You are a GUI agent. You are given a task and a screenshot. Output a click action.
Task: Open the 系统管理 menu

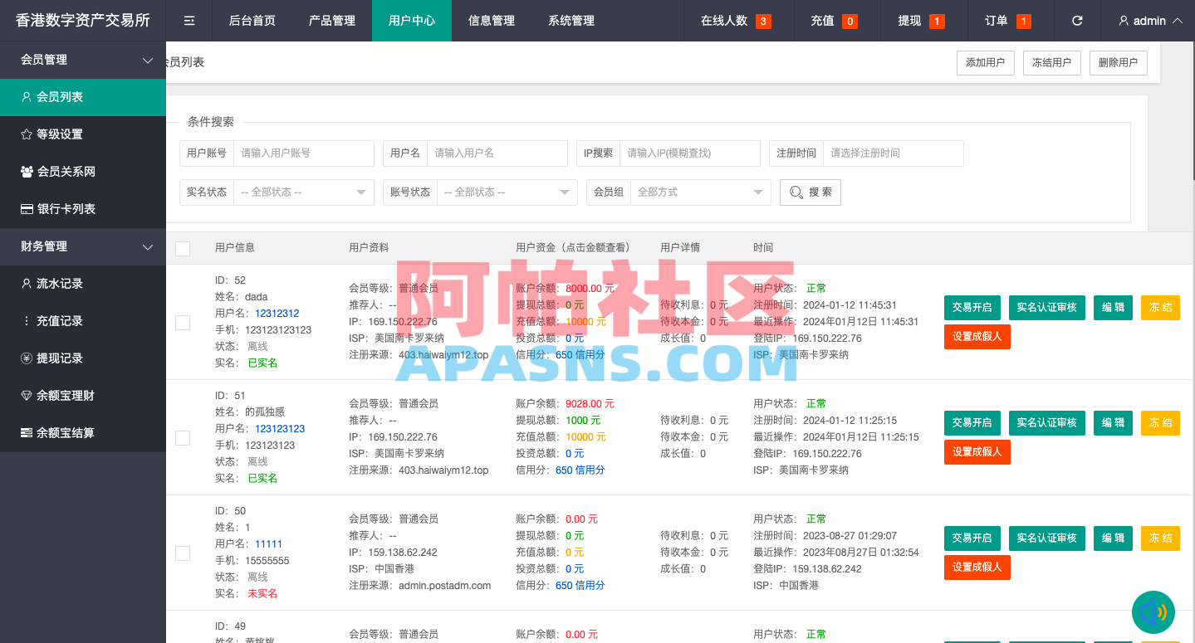[x=571, y=20]
